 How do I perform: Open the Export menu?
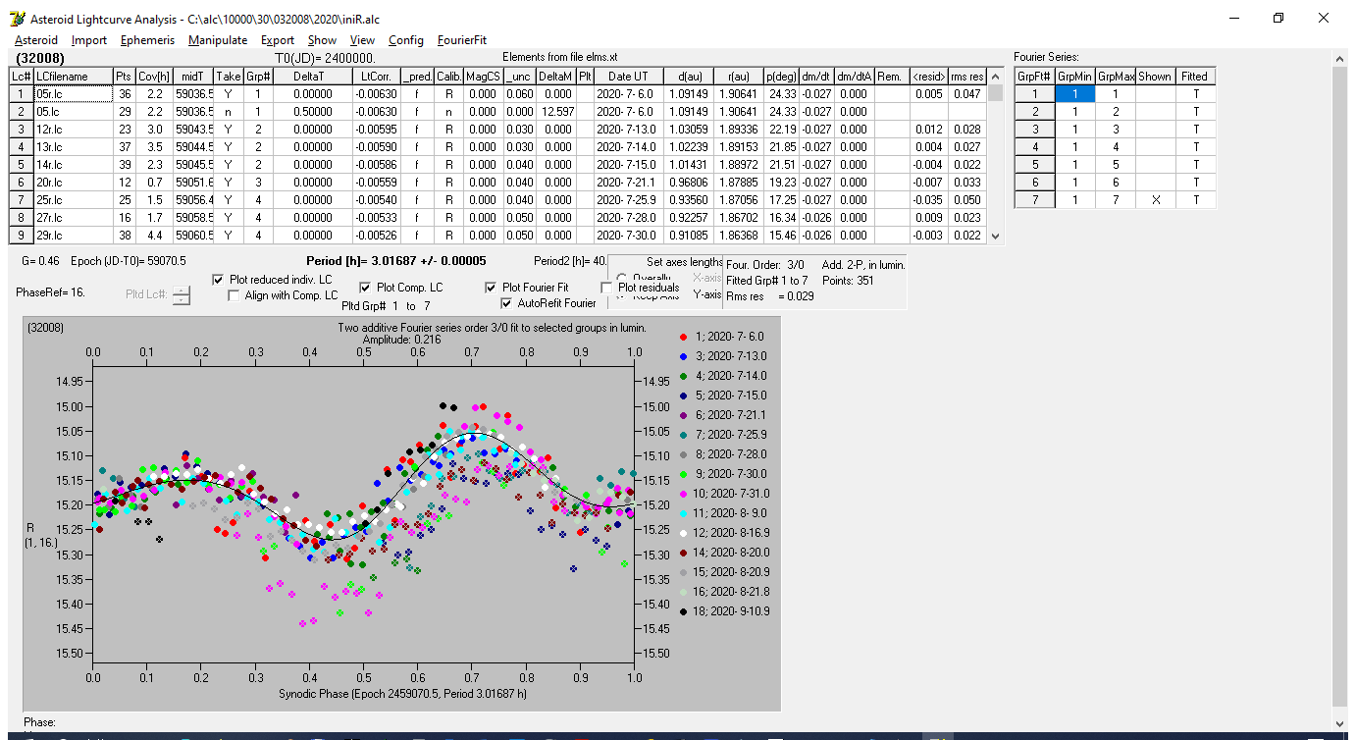coord(278,40)
